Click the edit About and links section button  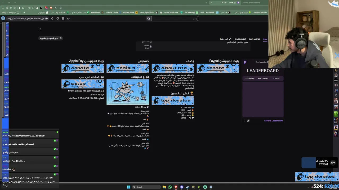pyautogui.click(x=51, y=38)
